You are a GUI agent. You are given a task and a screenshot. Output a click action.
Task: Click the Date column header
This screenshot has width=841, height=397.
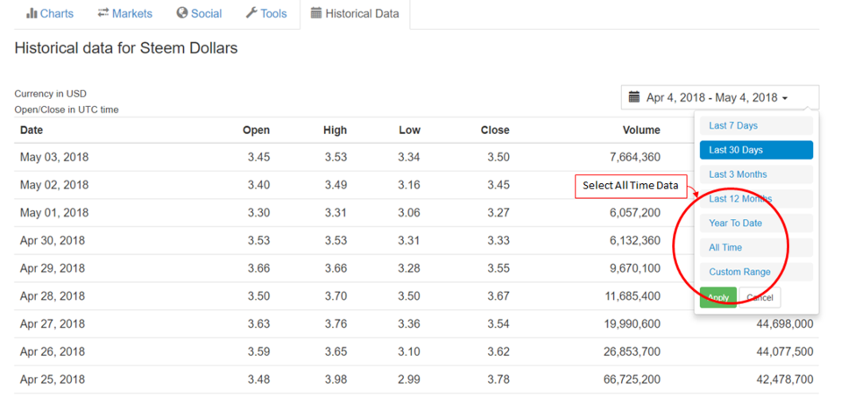32,131
